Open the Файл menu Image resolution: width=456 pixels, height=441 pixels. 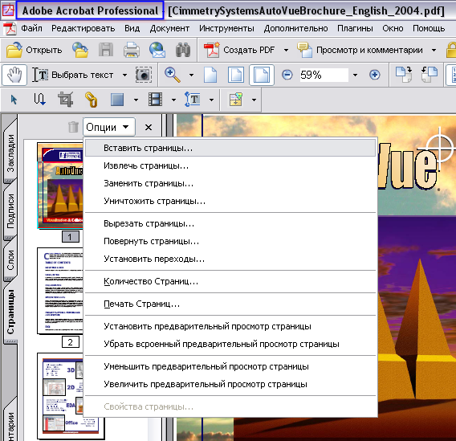[x=31, y=28]
